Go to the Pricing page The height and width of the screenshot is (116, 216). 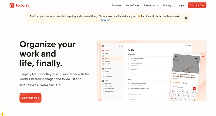tap(167, 5)
